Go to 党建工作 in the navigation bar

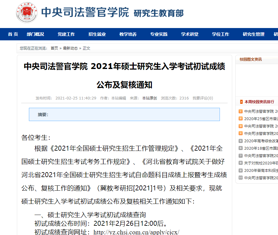click(66, 34)
